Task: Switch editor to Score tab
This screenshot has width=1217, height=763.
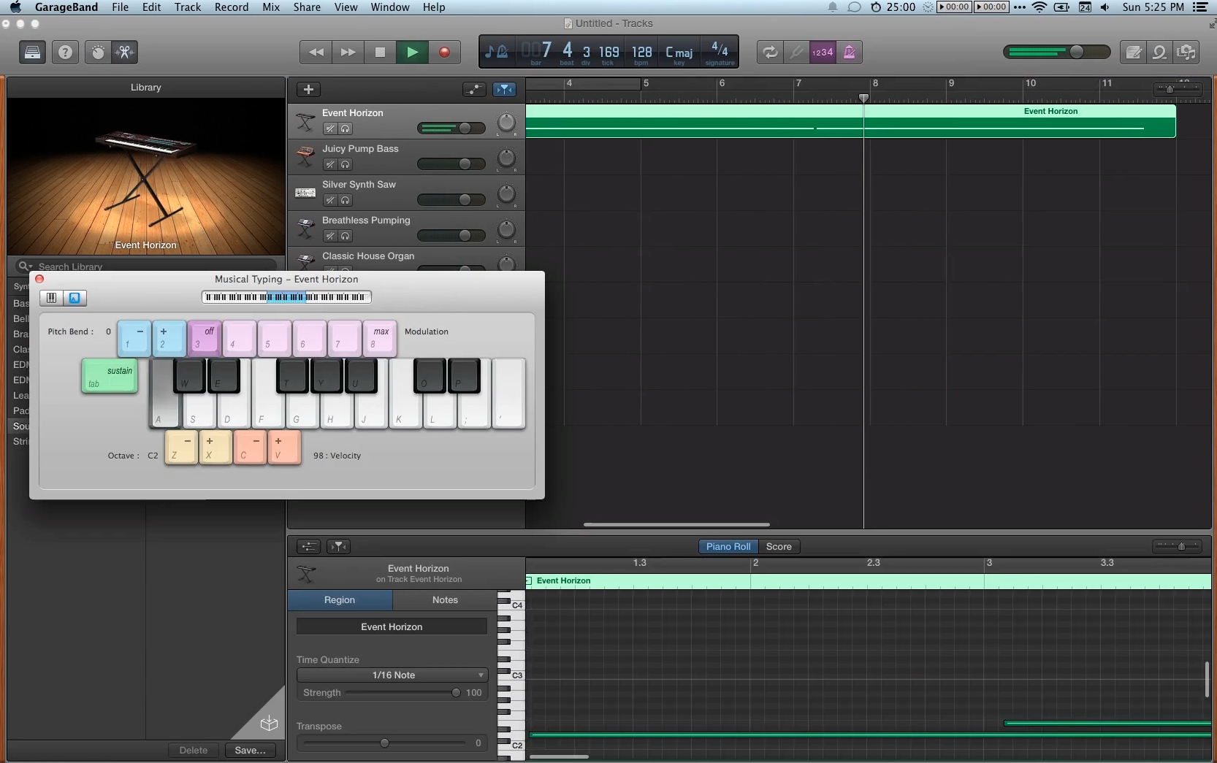Action: coord(779,546)
